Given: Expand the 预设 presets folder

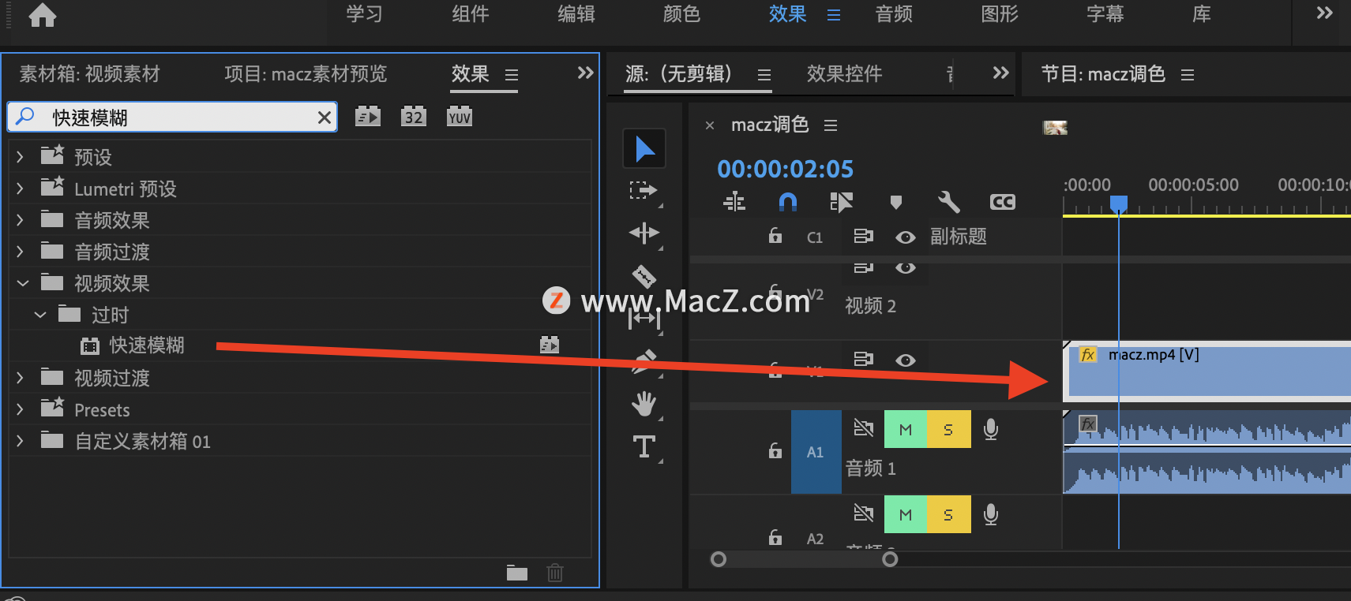Looking at the screenshot, I should [21, 157].
